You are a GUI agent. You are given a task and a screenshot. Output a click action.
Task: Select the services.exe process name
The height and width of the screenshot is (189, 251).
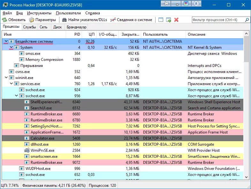coord(30,84)
